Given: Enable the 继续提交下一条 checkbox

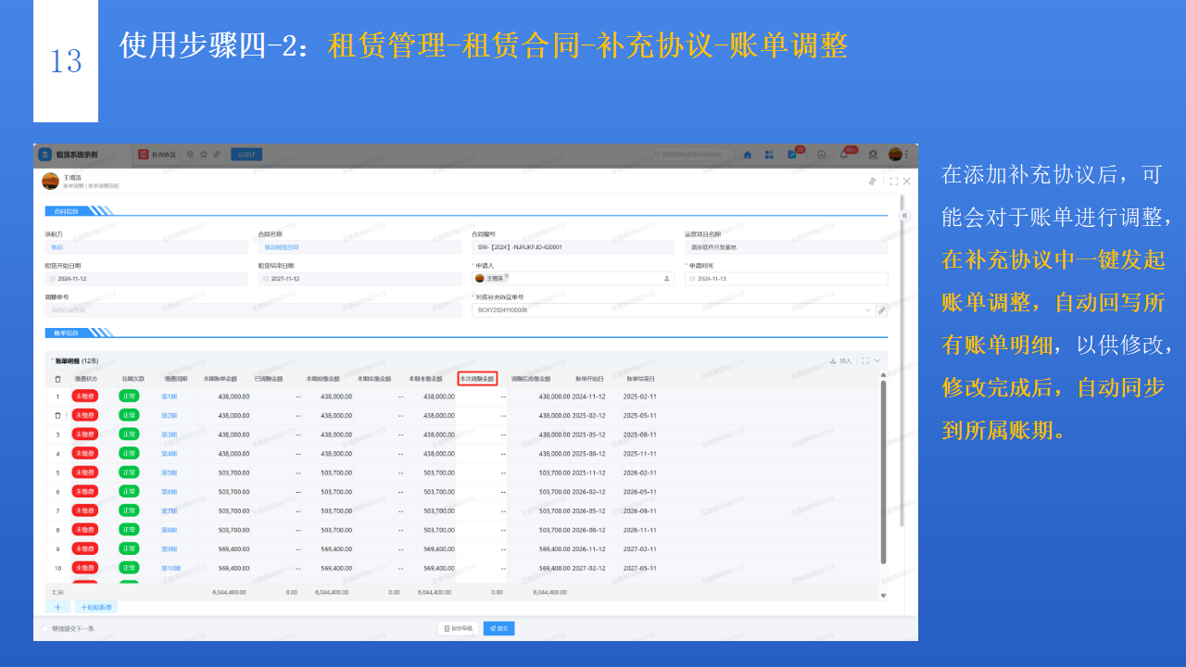Looking at the screenshot, I should (x=46, y=627).
